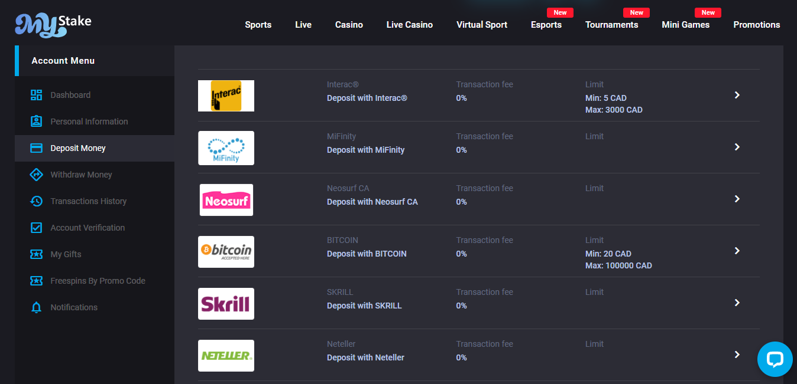Click 'Deposit with Neteller' text
The image size is (797, 384).
(x=366, y=357)
